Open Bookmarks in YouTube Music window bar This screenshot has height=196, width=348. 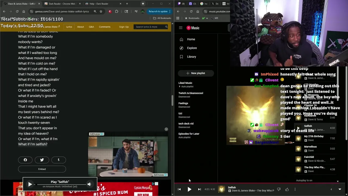tap(192, 18)
